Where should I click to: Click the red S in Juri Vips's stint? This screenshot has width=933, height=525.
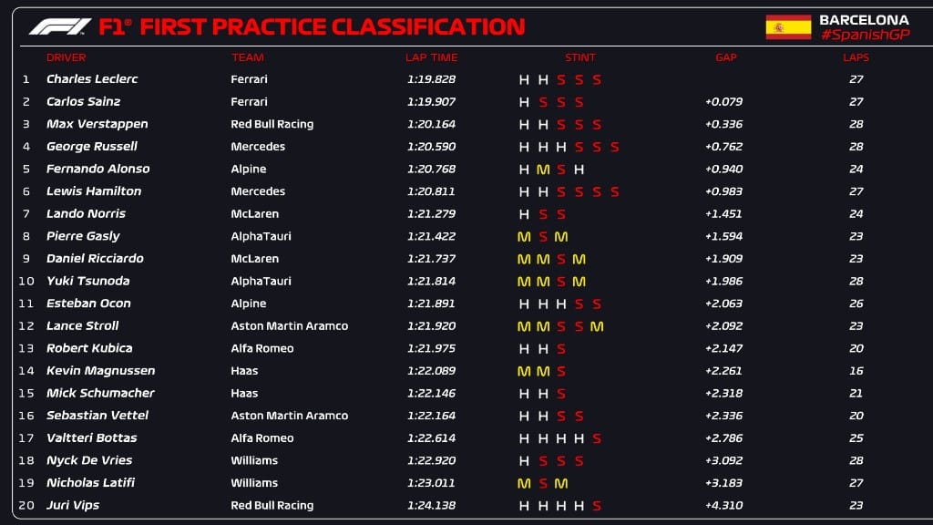(597, 506)
